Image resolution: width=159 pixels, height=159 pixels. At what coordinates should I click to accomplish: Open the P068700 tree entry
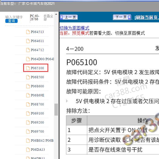37,104
